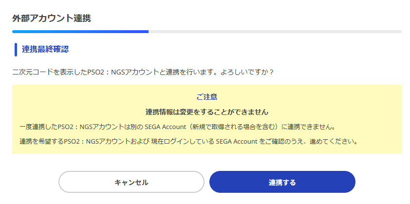Click the filled blue portion of progress bar
The width and height of the screenshot is (410, 204).
pos(80,32)
